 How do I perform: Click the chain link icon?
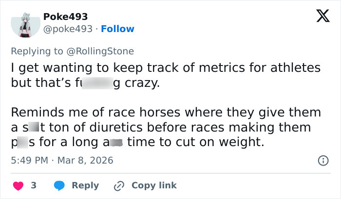tap(118, 185)
